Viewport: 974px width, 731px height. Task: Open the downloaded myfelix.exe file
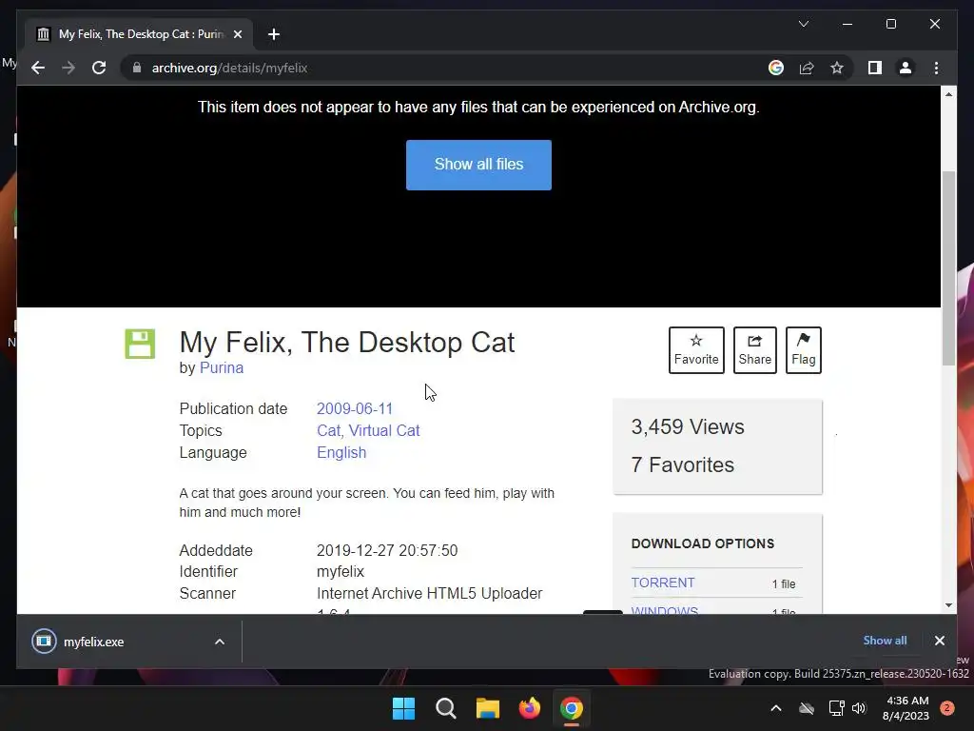tap(93, 642)
